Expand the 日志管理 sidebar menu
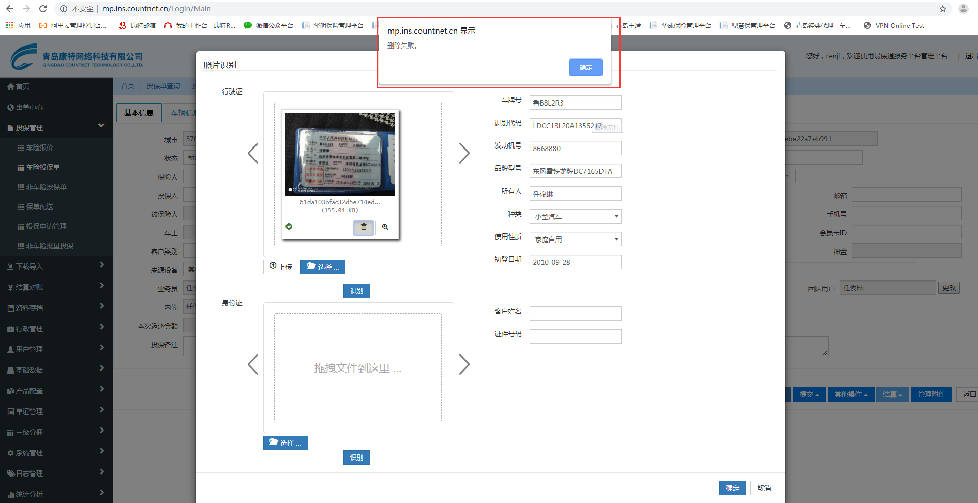This screenshot has height=503, width=978. pyautogui.click(x=56, y=474)
